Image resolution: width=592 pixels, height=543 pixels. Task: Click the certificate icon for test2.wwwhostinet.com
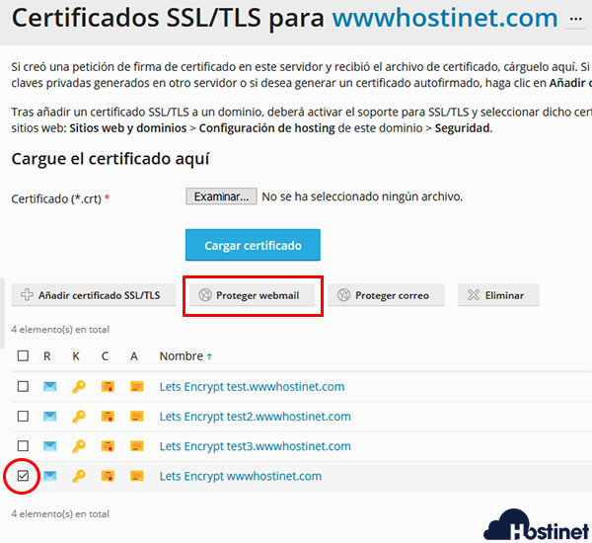pos(108,417)
